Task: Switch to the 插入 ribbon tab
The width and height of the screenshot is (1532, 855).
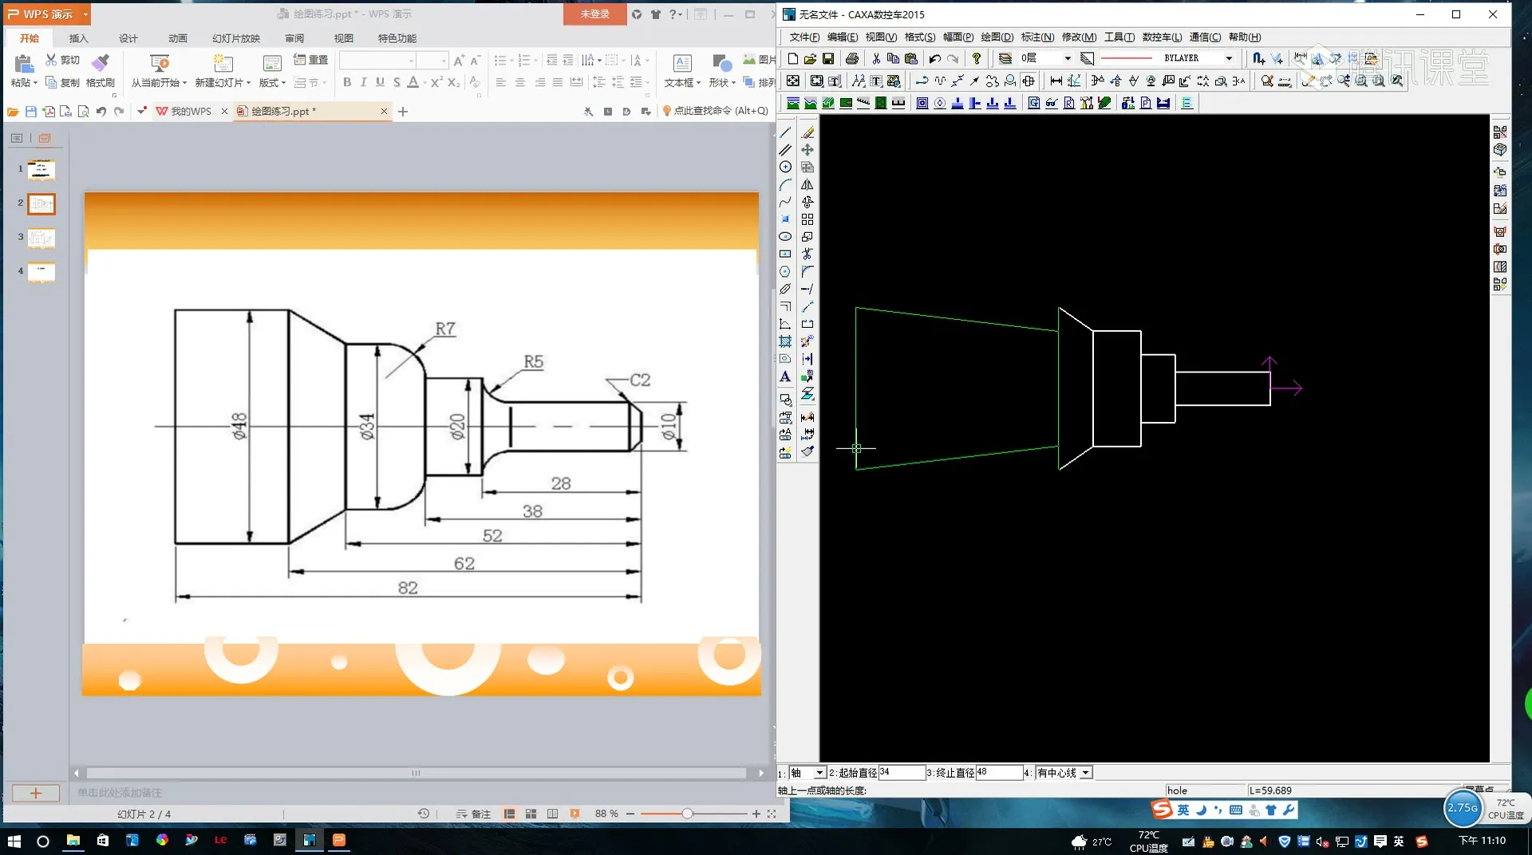Action: click(x=78, y=38)
